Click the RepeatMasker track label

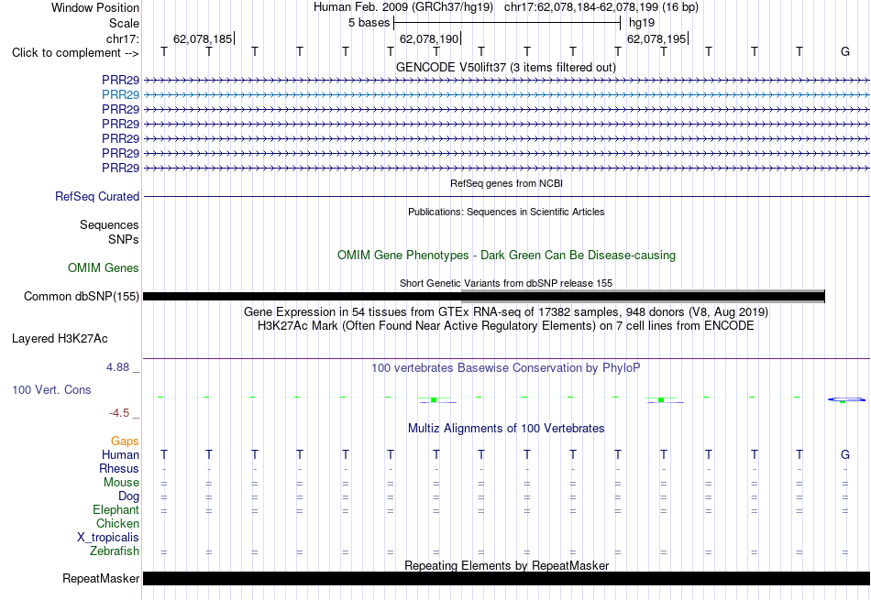point(101,578)
